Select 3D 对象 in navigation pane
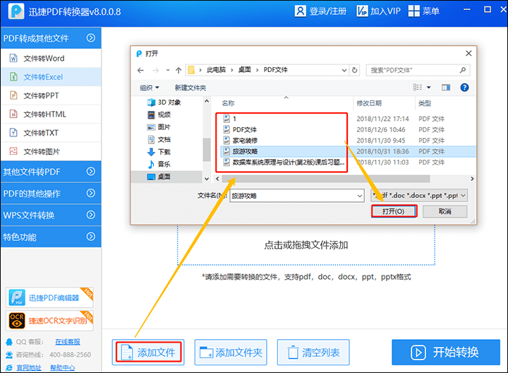Screen dimensions: 508x373 164,102
